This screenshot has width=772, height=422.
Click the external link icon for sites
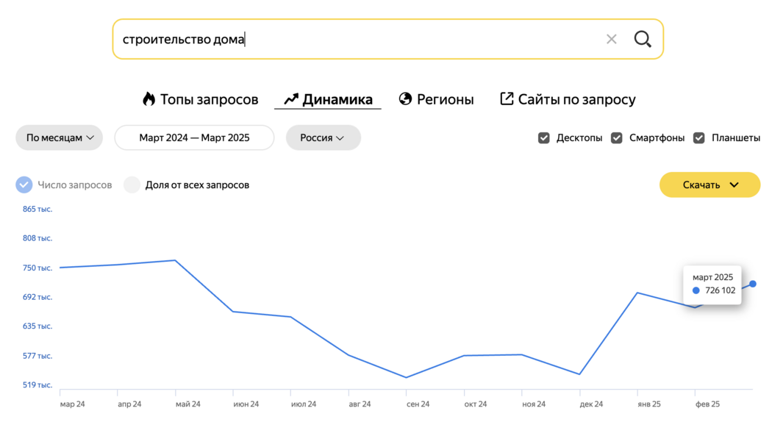click(507, 99)
